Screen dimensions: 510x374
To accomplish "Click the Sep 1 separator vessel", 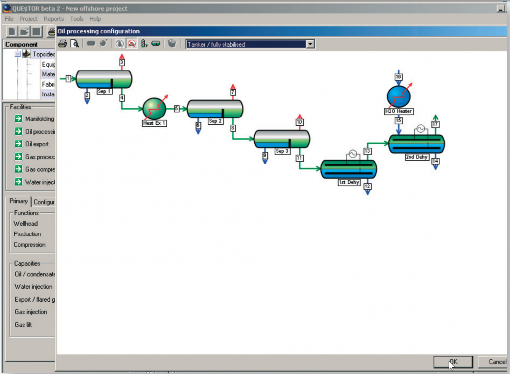I will pos(104,79).
